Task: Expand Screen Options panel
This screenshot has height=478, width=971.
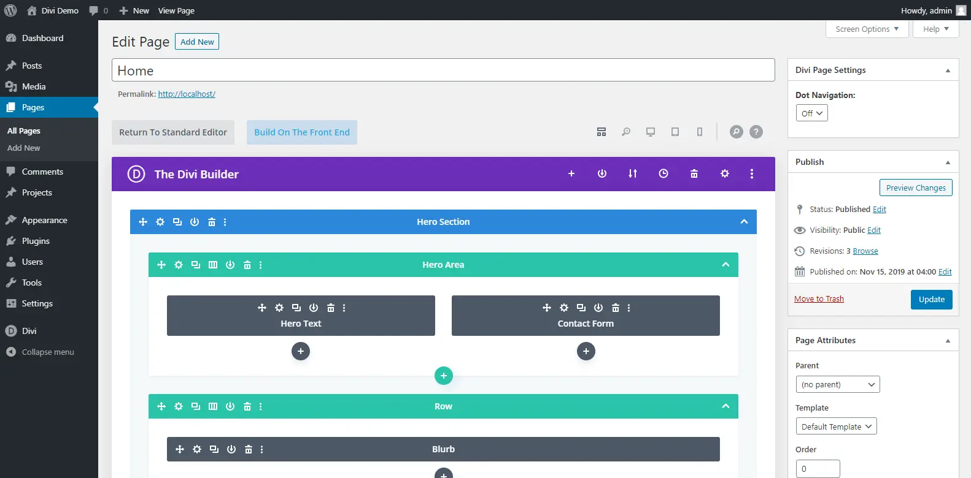Action: pyautogui.click(x=867, y=29)
